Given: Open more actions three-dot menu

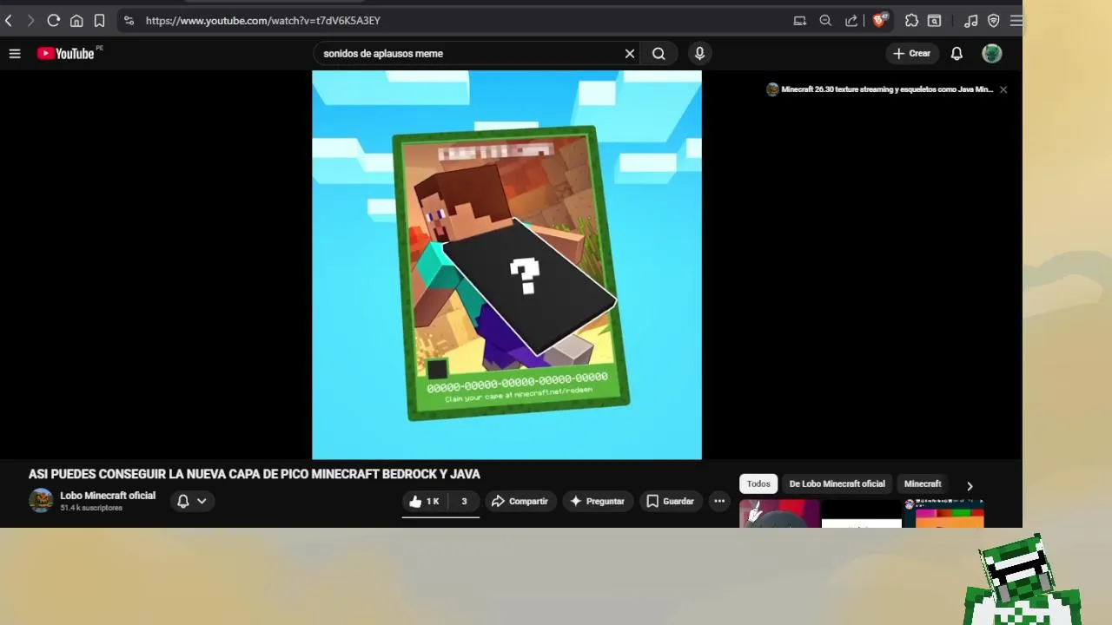Looking at the screenshot, I should pos(719,501).
